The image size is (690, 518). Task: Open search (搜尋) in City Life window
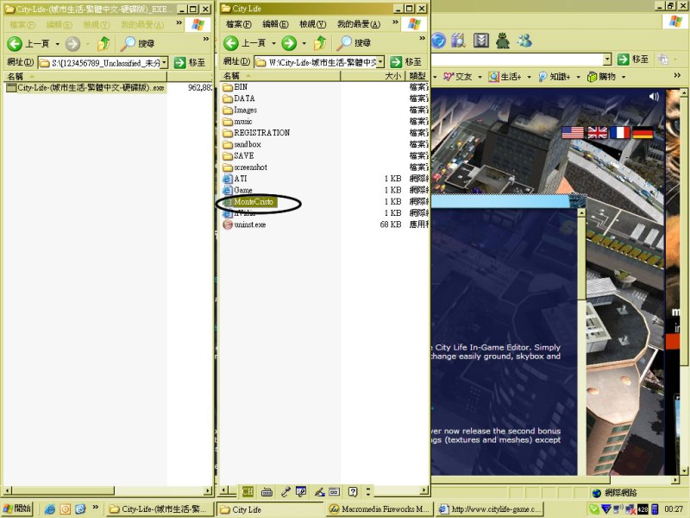(354, 42)
